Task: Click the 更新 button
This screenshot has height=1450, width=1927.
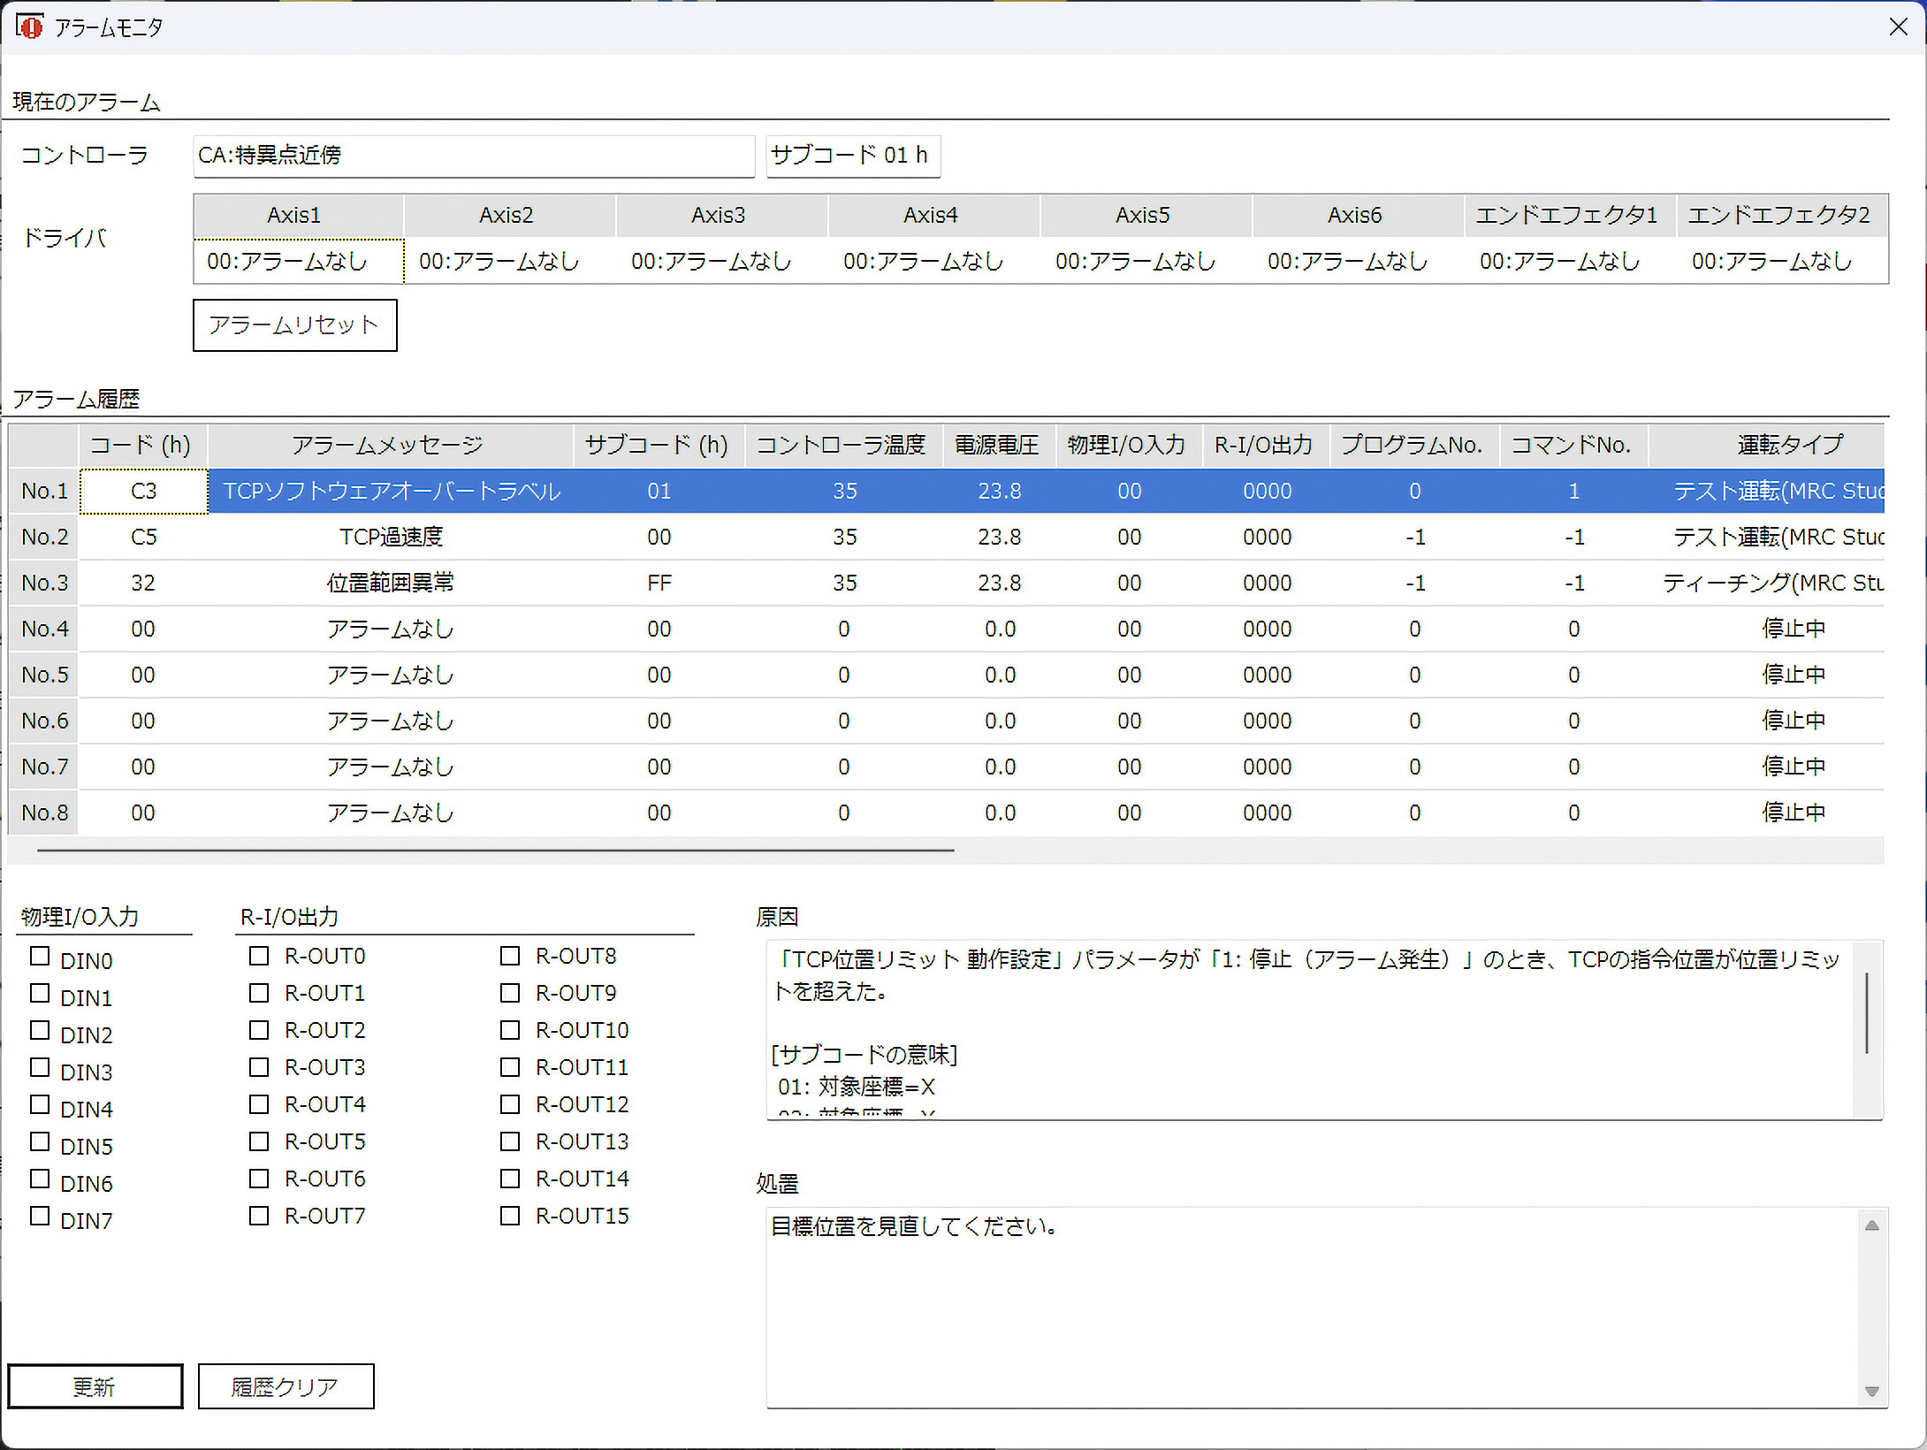Action: pyautogui.click(x=95, y=1386)
